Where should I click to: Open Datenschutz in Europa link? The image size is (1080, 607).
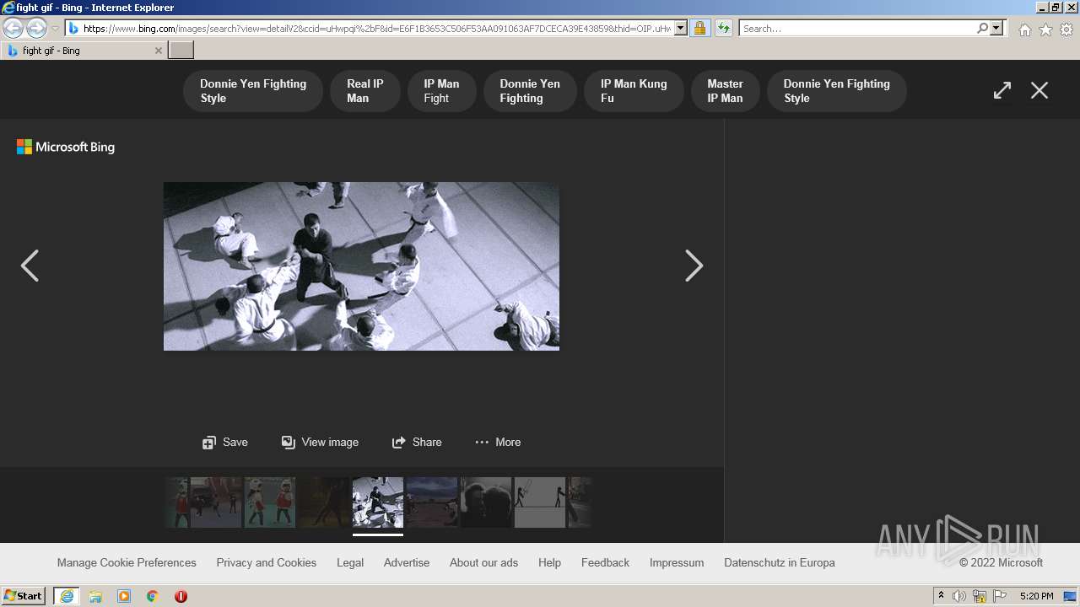coord(780,562)
